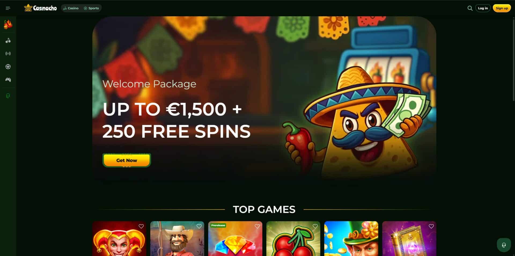Click the Log in button
This screenshot has width=515, height=256.
[483, 8]
